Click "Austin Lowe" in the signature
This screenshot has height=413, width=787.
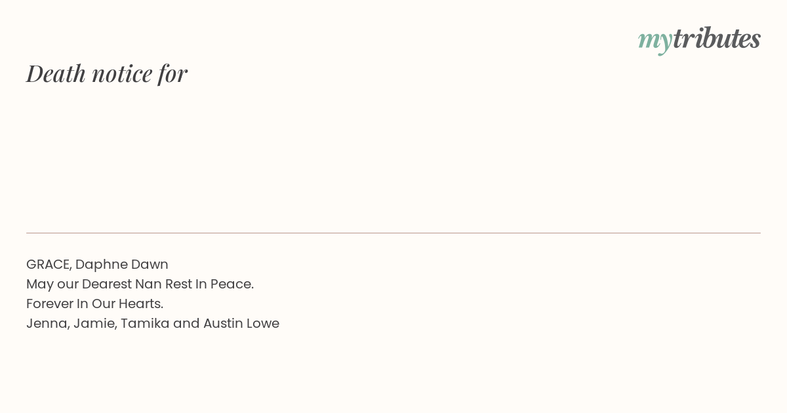click(241, 323)
